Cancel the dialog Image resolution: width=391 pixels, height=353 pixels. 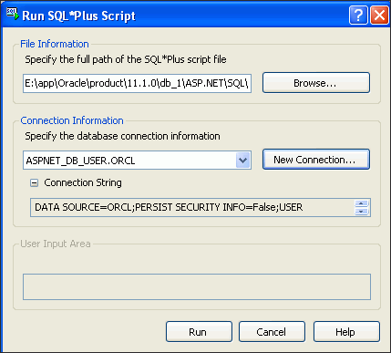272,332
